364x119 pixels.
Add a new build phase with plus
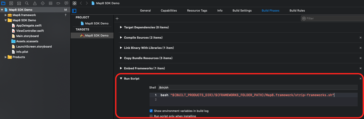click(x=117, y=18)
